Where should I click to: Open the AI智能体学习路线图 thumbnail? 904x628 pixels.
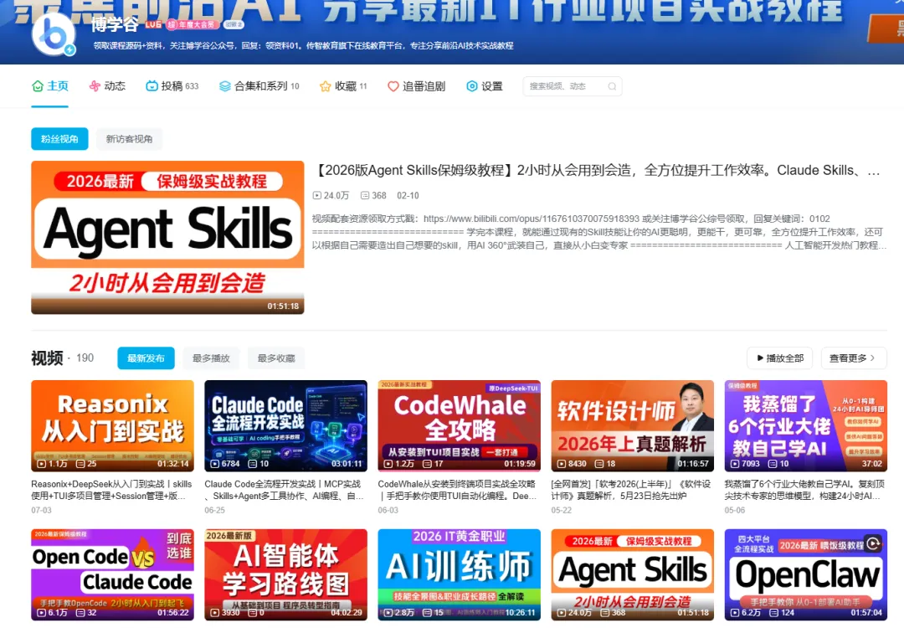pos(286,574)
